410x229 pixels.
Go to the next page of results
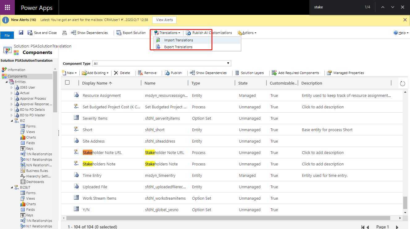click(397, 227)
